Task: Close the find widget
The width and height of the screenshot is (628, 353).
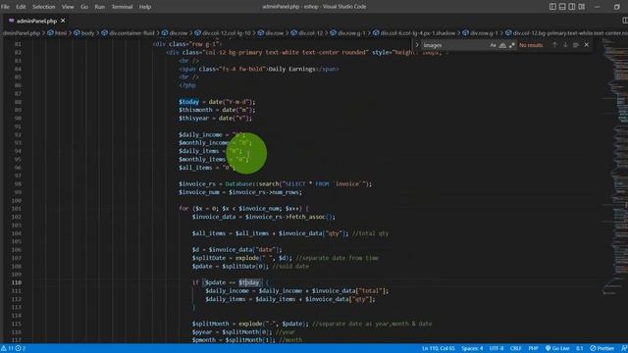Action: click(587, 45)
